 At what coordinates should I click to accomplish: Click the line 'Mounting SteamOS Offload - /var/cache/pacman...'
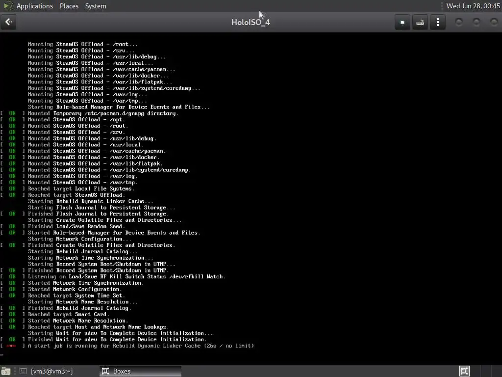(x=101, y=69)
